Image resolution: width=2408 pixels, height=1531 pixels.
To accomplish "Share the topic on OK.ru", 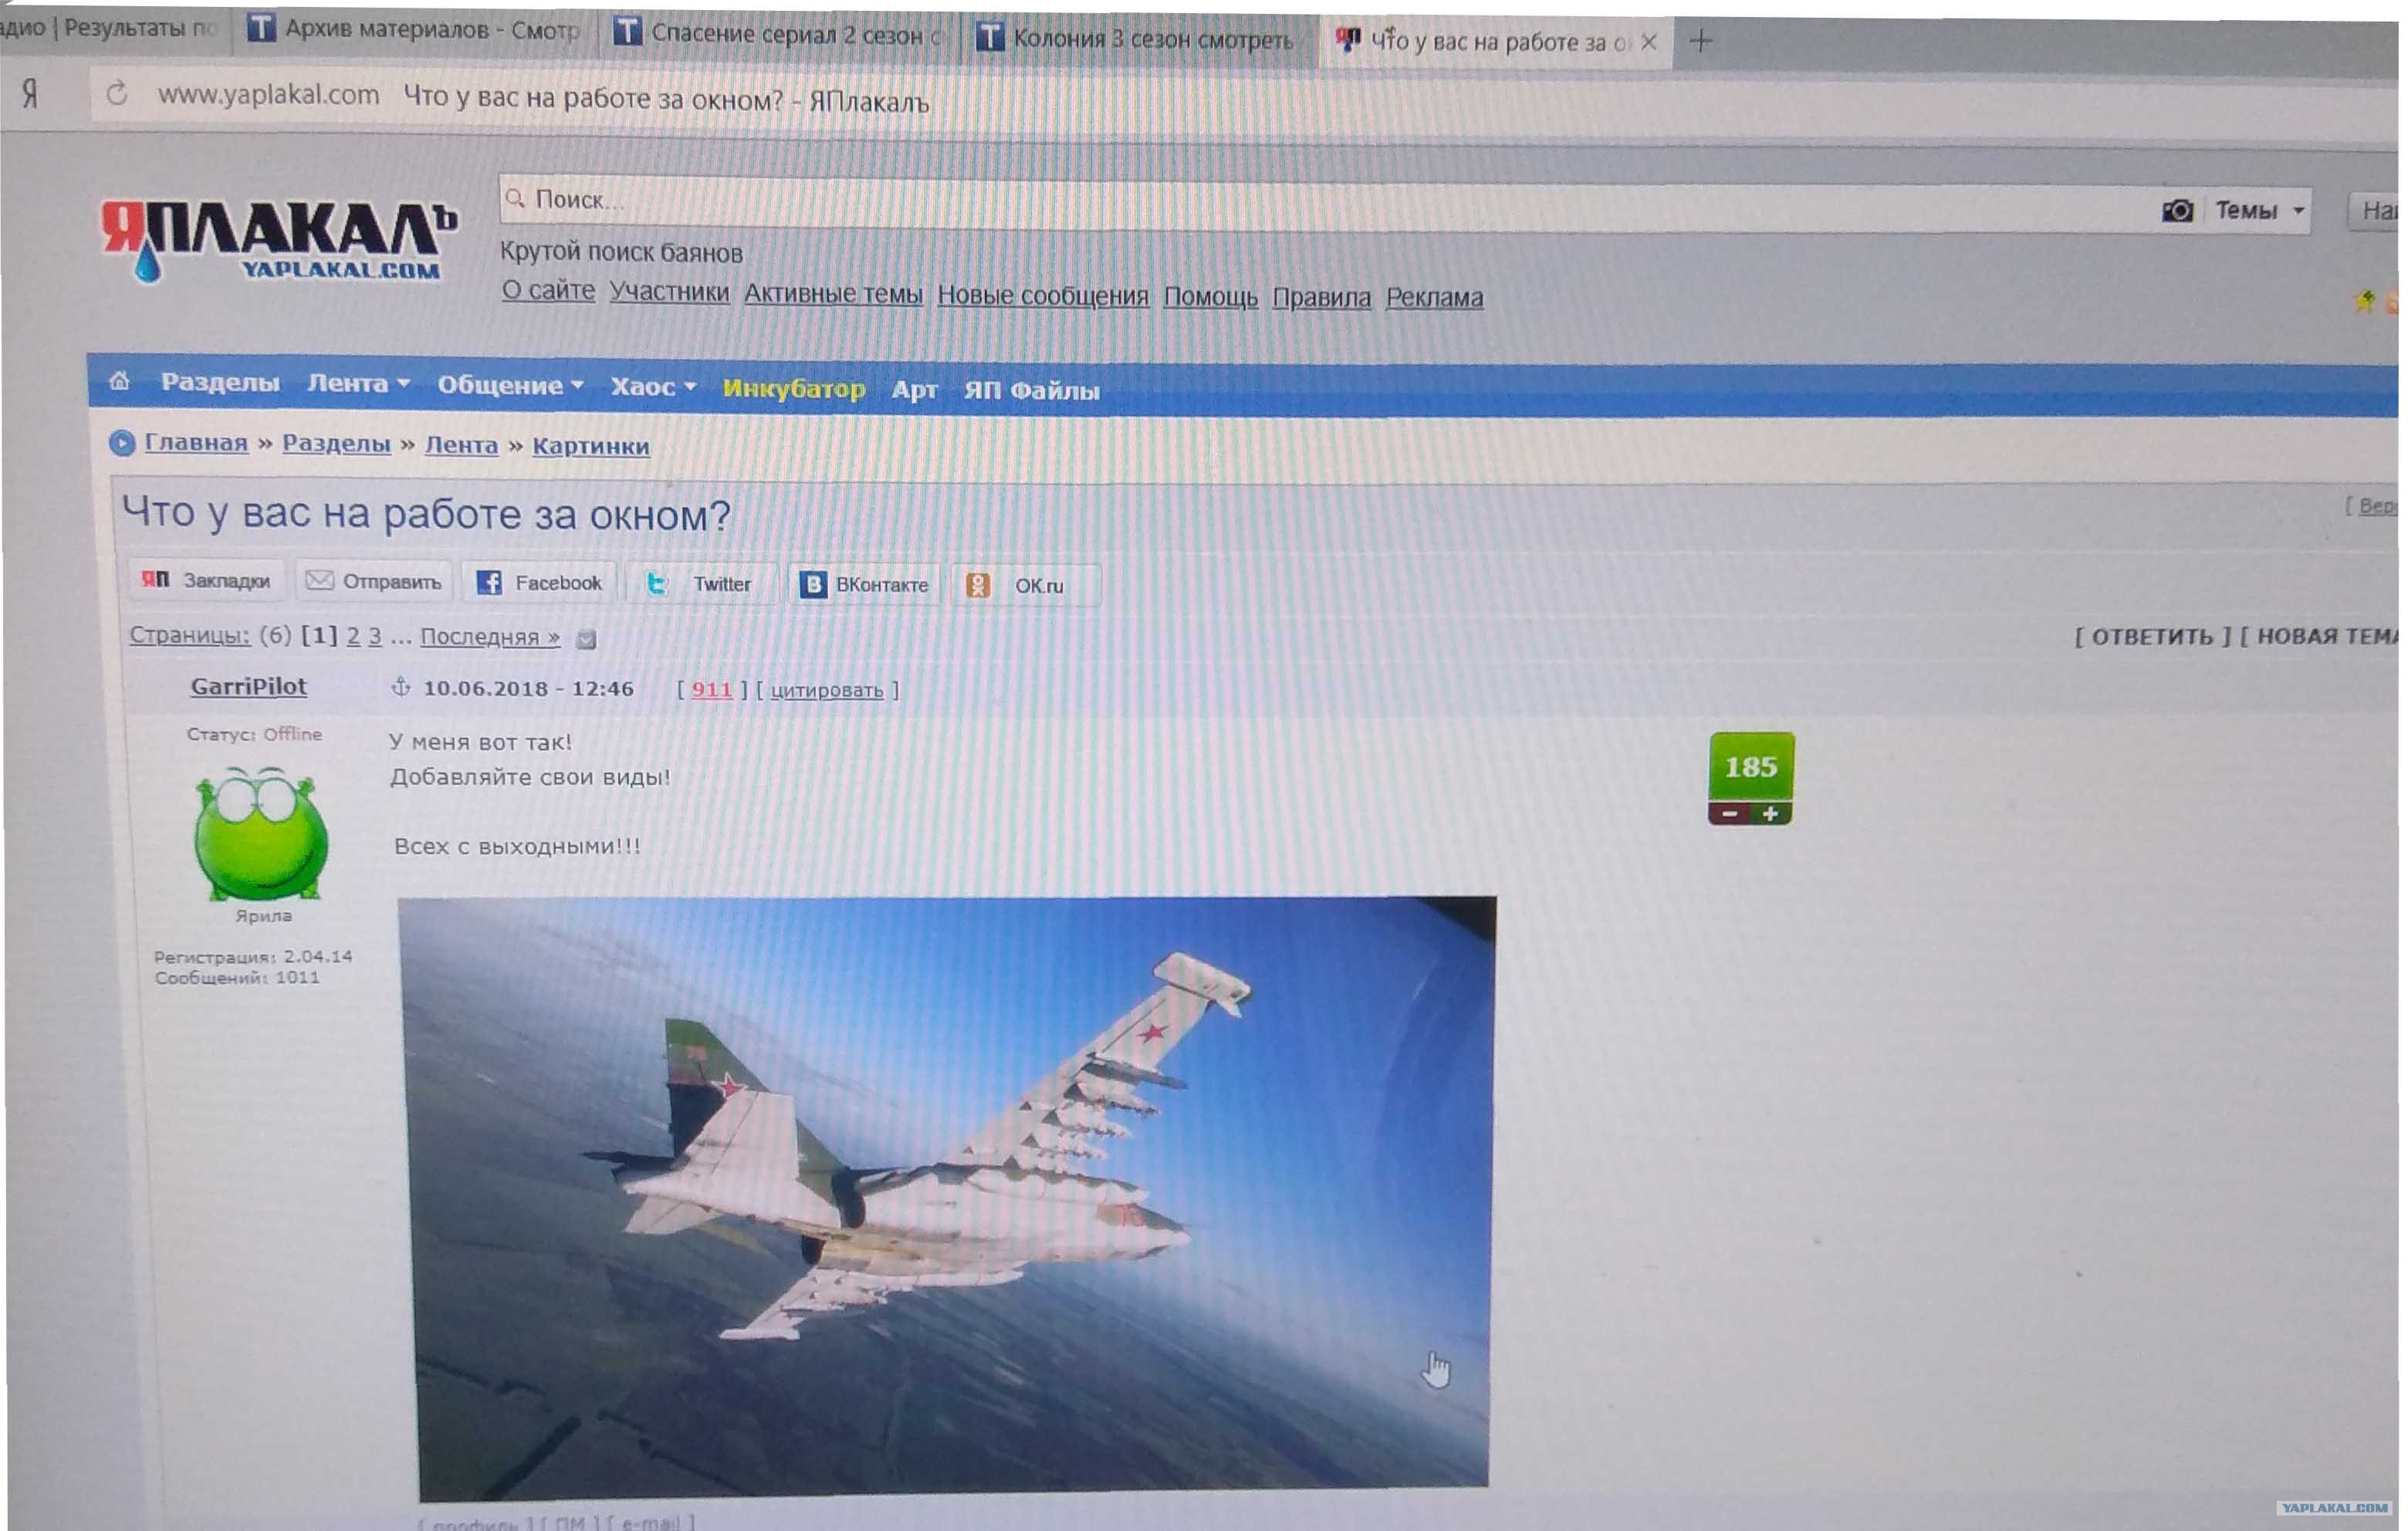I will click(x=1025, y=585).
